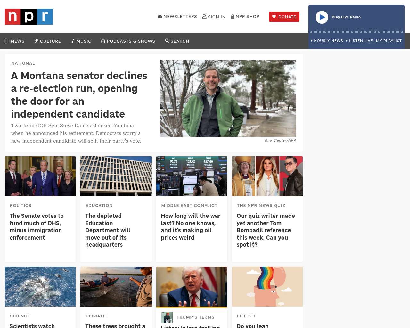The height and width of the screenshot is (328, 410).
Task: Expand the Listen Live option
Action: click(359, 41)
